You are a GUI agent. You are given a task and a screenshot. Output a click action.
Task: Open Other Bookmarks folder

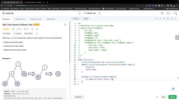coord(172,9)
